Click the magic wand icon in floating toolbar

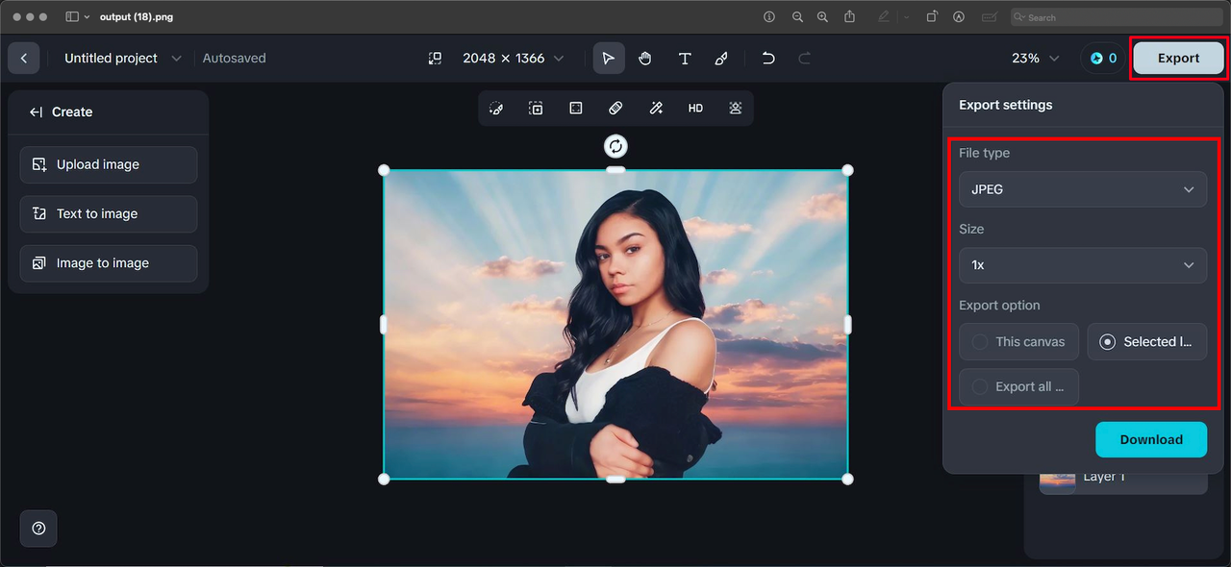tap(656, 109)
